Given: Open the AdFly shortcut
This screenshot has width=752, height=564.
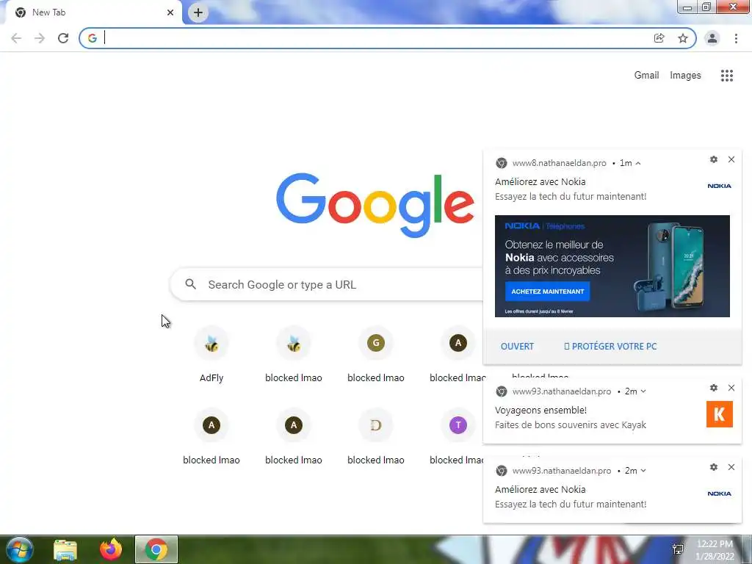Looking at the screenshot, I should coord(211,355).
